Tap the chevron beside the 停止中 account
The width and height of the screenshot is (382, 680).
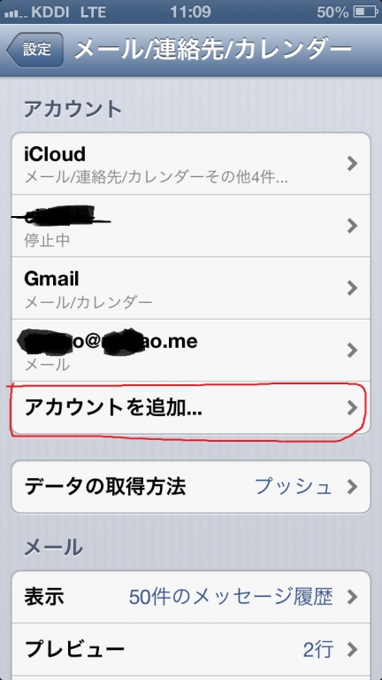pyautogui.click(x=353, y=226)
